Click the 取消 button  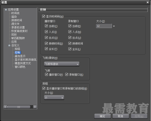tap(121, 116)
